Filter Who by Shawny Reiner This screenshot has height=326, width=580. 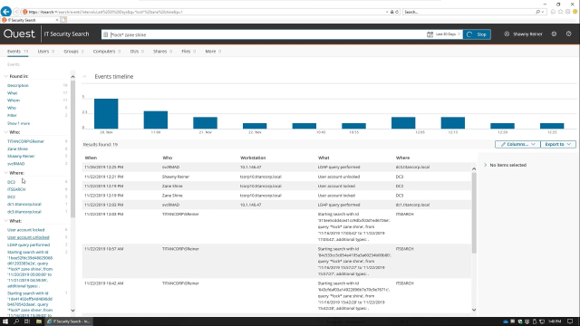21,156
